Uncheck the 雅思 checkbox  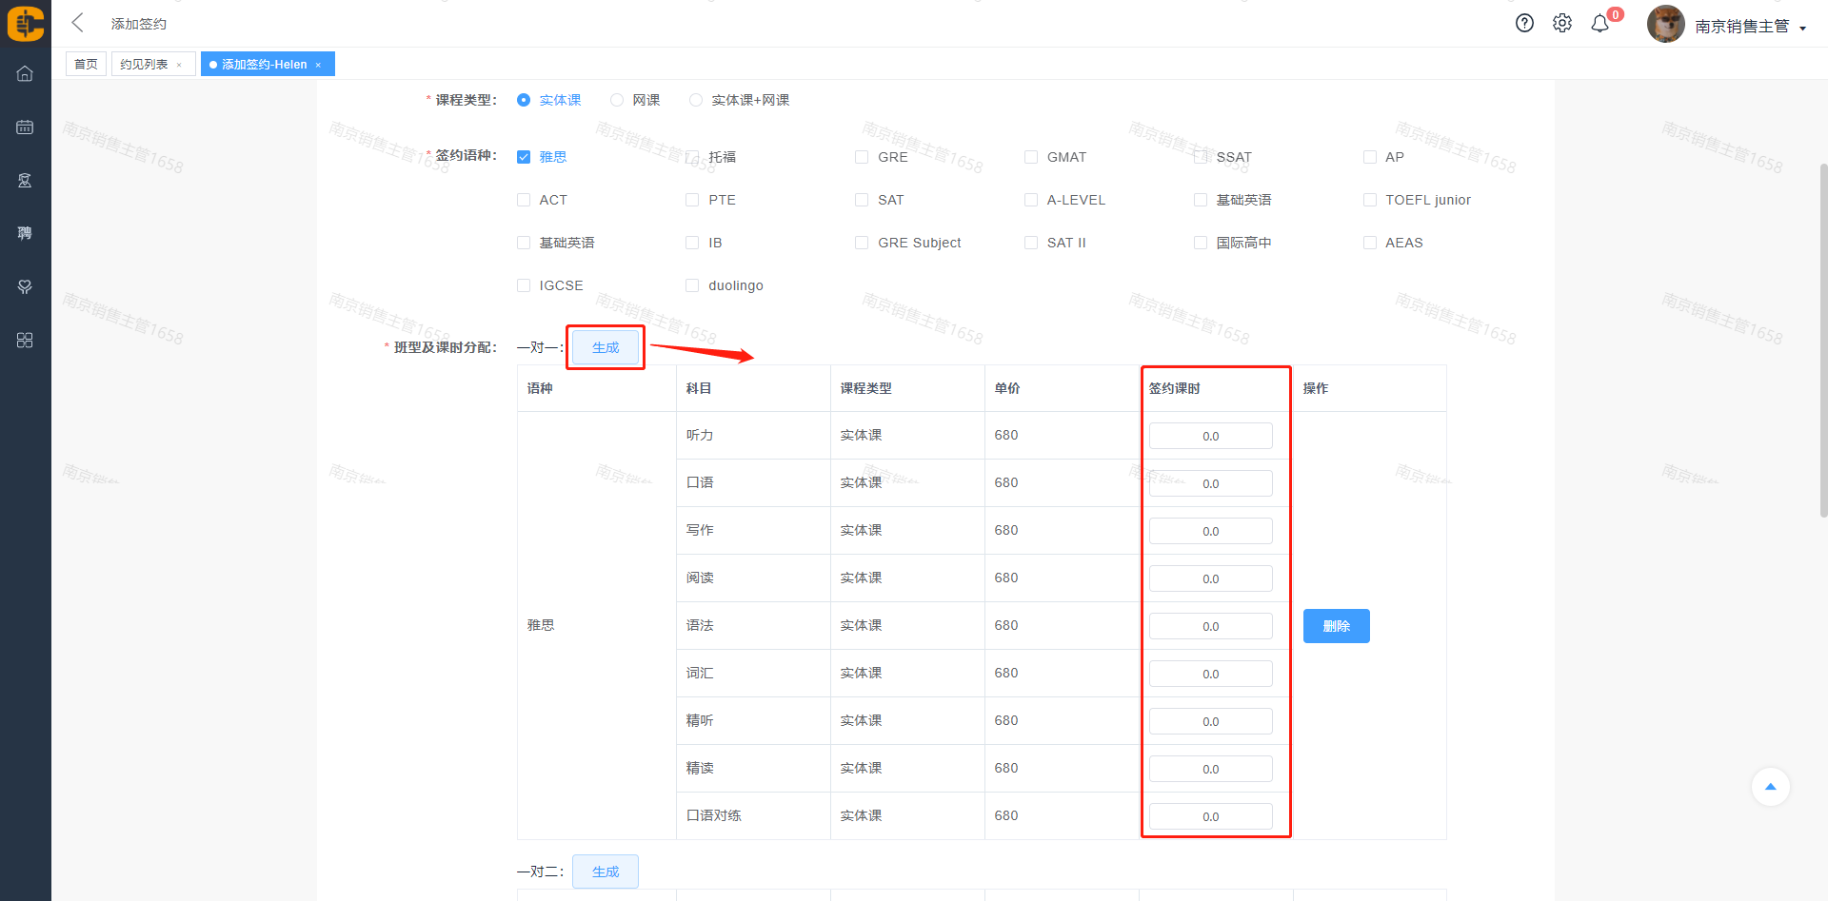(524, 157)
